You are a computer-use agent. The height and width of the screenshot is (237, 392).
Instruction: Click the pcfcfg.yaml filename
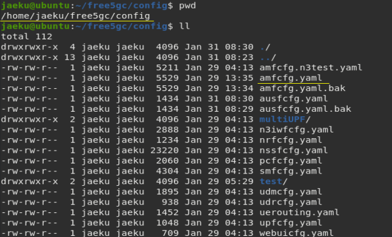pos(290,161)
